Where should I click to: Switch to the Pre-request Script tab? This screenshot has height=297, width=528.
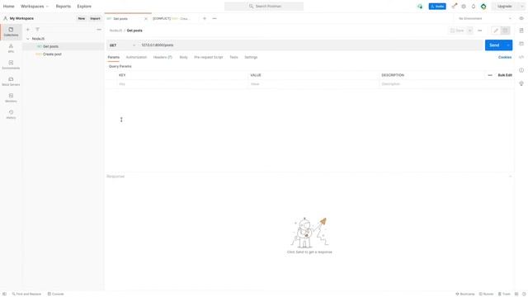209,57
